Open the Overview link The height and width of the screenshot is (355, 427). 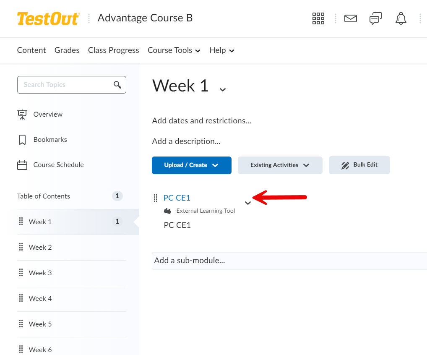[x=48, y=115]
